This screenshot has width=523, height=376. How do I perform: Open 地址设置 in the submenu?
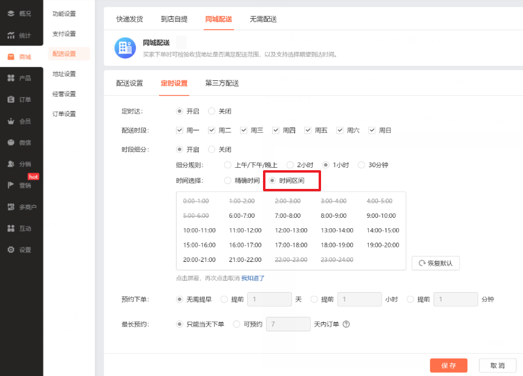64,74
